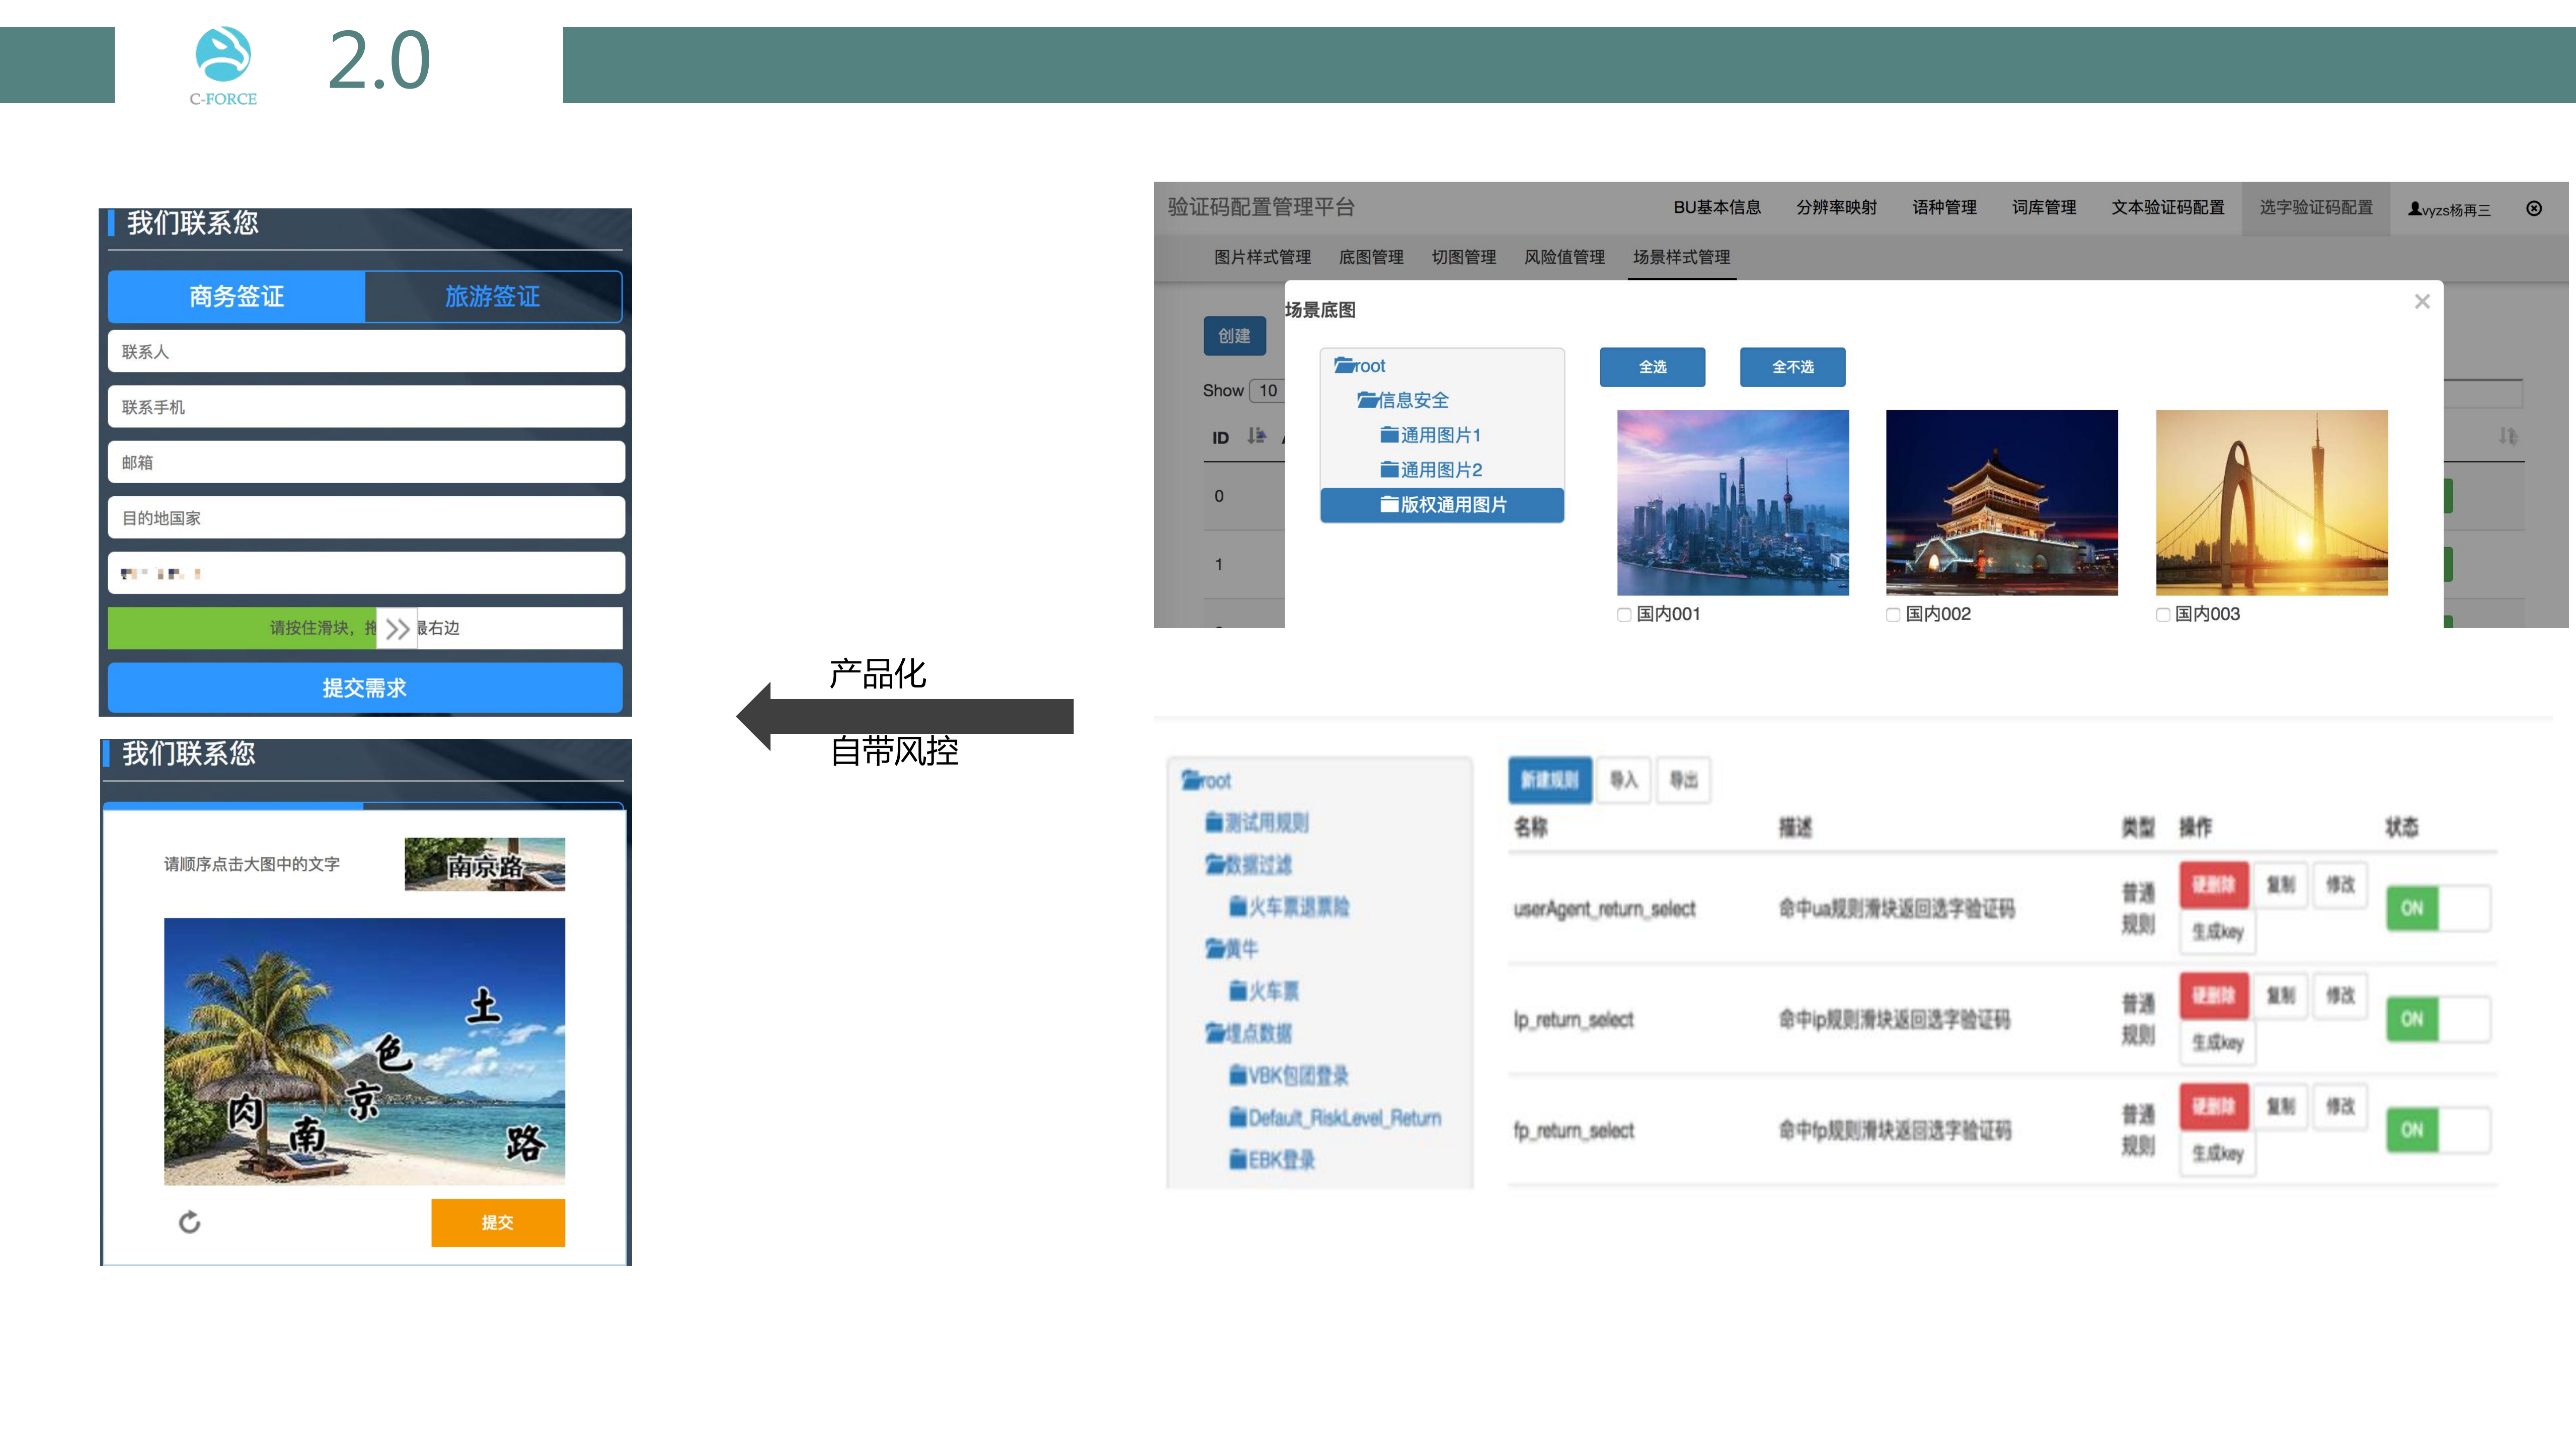
Task: Open the Show 10 entries dropdown
Action: pos(1270,390)
